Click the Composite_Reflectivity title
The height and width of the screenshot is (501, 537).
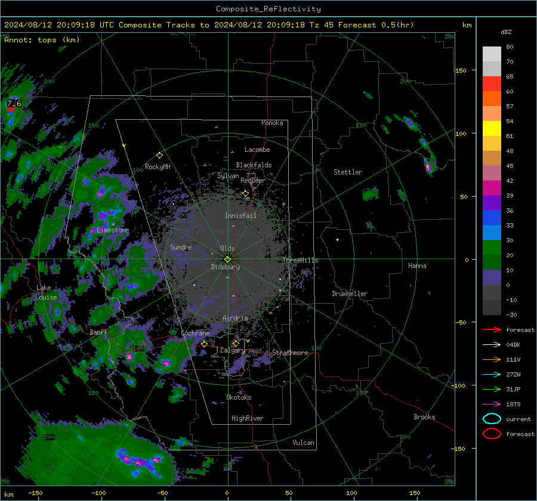tap(268, 9)
